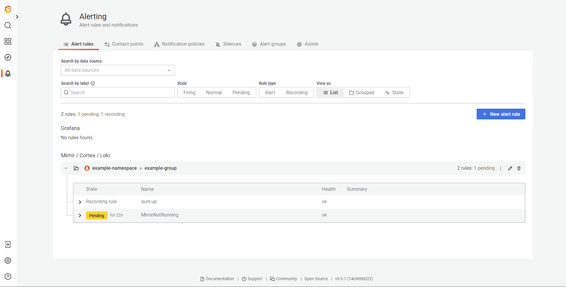Image resolution: width=566 pixels, height=287 pixels.
Task: Filter state by Pending
Action: click(241, 92)
